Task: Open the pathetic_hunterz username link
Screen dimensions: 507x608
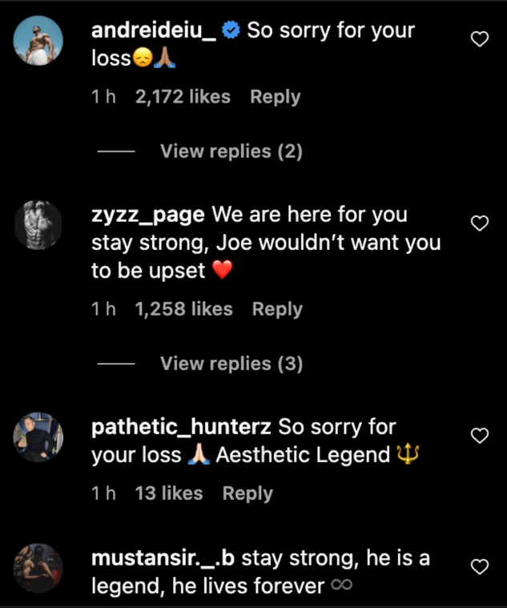Action: coord(182,427)
